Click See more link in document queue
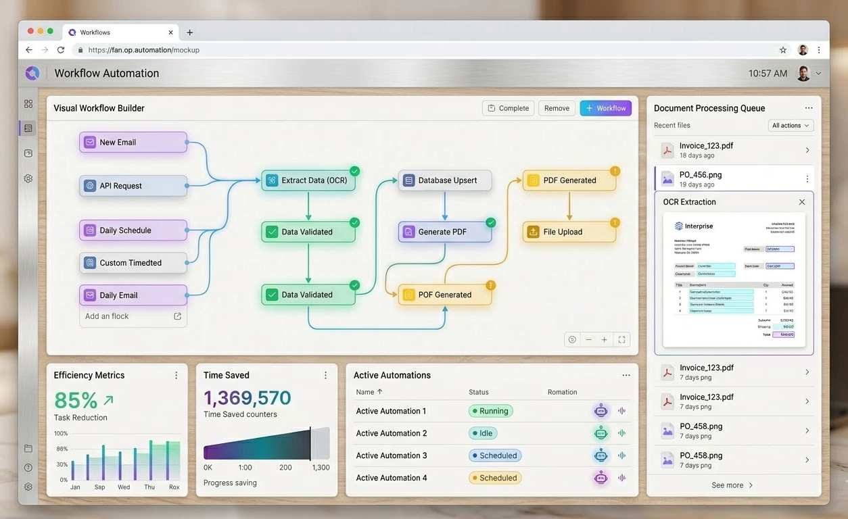 point(732,485)
